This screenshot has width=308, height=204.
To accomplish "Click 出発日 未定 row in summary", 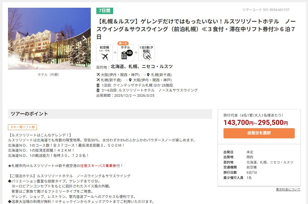I will coord(259,152).
